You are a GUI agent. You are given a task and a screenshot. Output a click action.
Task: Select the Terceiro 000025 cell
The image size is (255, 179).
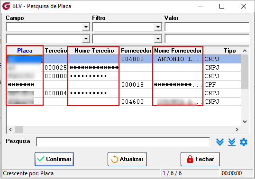55,68
